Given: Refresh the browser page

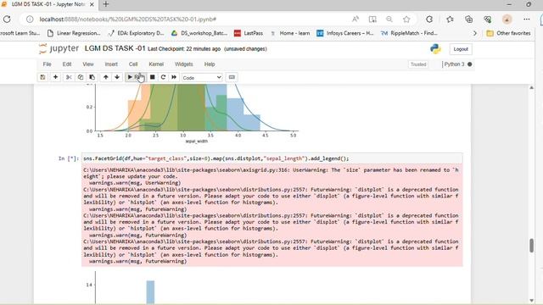Looking at the screenshot, I should [x=7, y=19].
